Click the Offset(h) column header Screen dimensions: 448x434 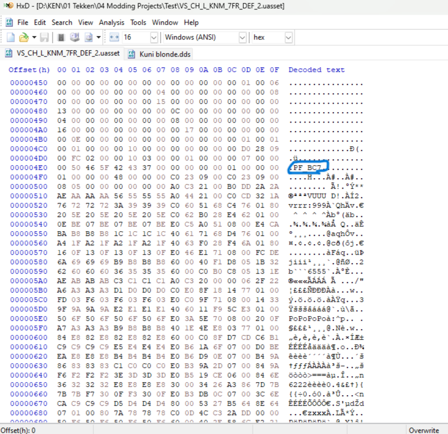[x=29, y=70]
